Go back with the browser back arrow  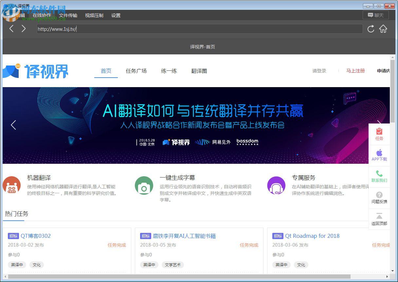(11, 29)
